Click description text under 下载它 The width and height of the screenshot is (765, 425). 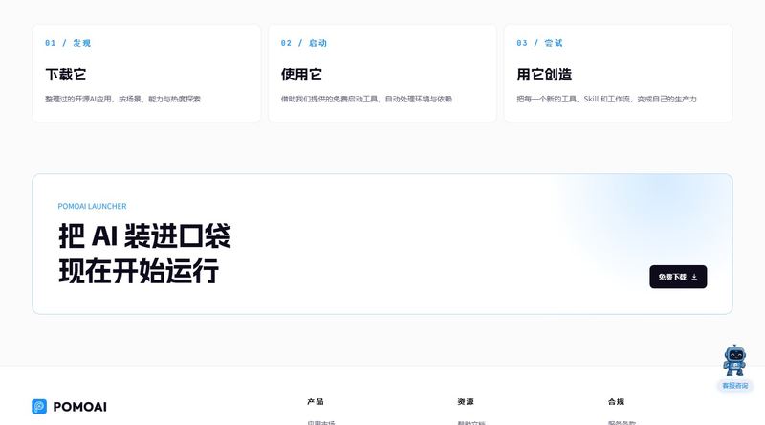123,99
